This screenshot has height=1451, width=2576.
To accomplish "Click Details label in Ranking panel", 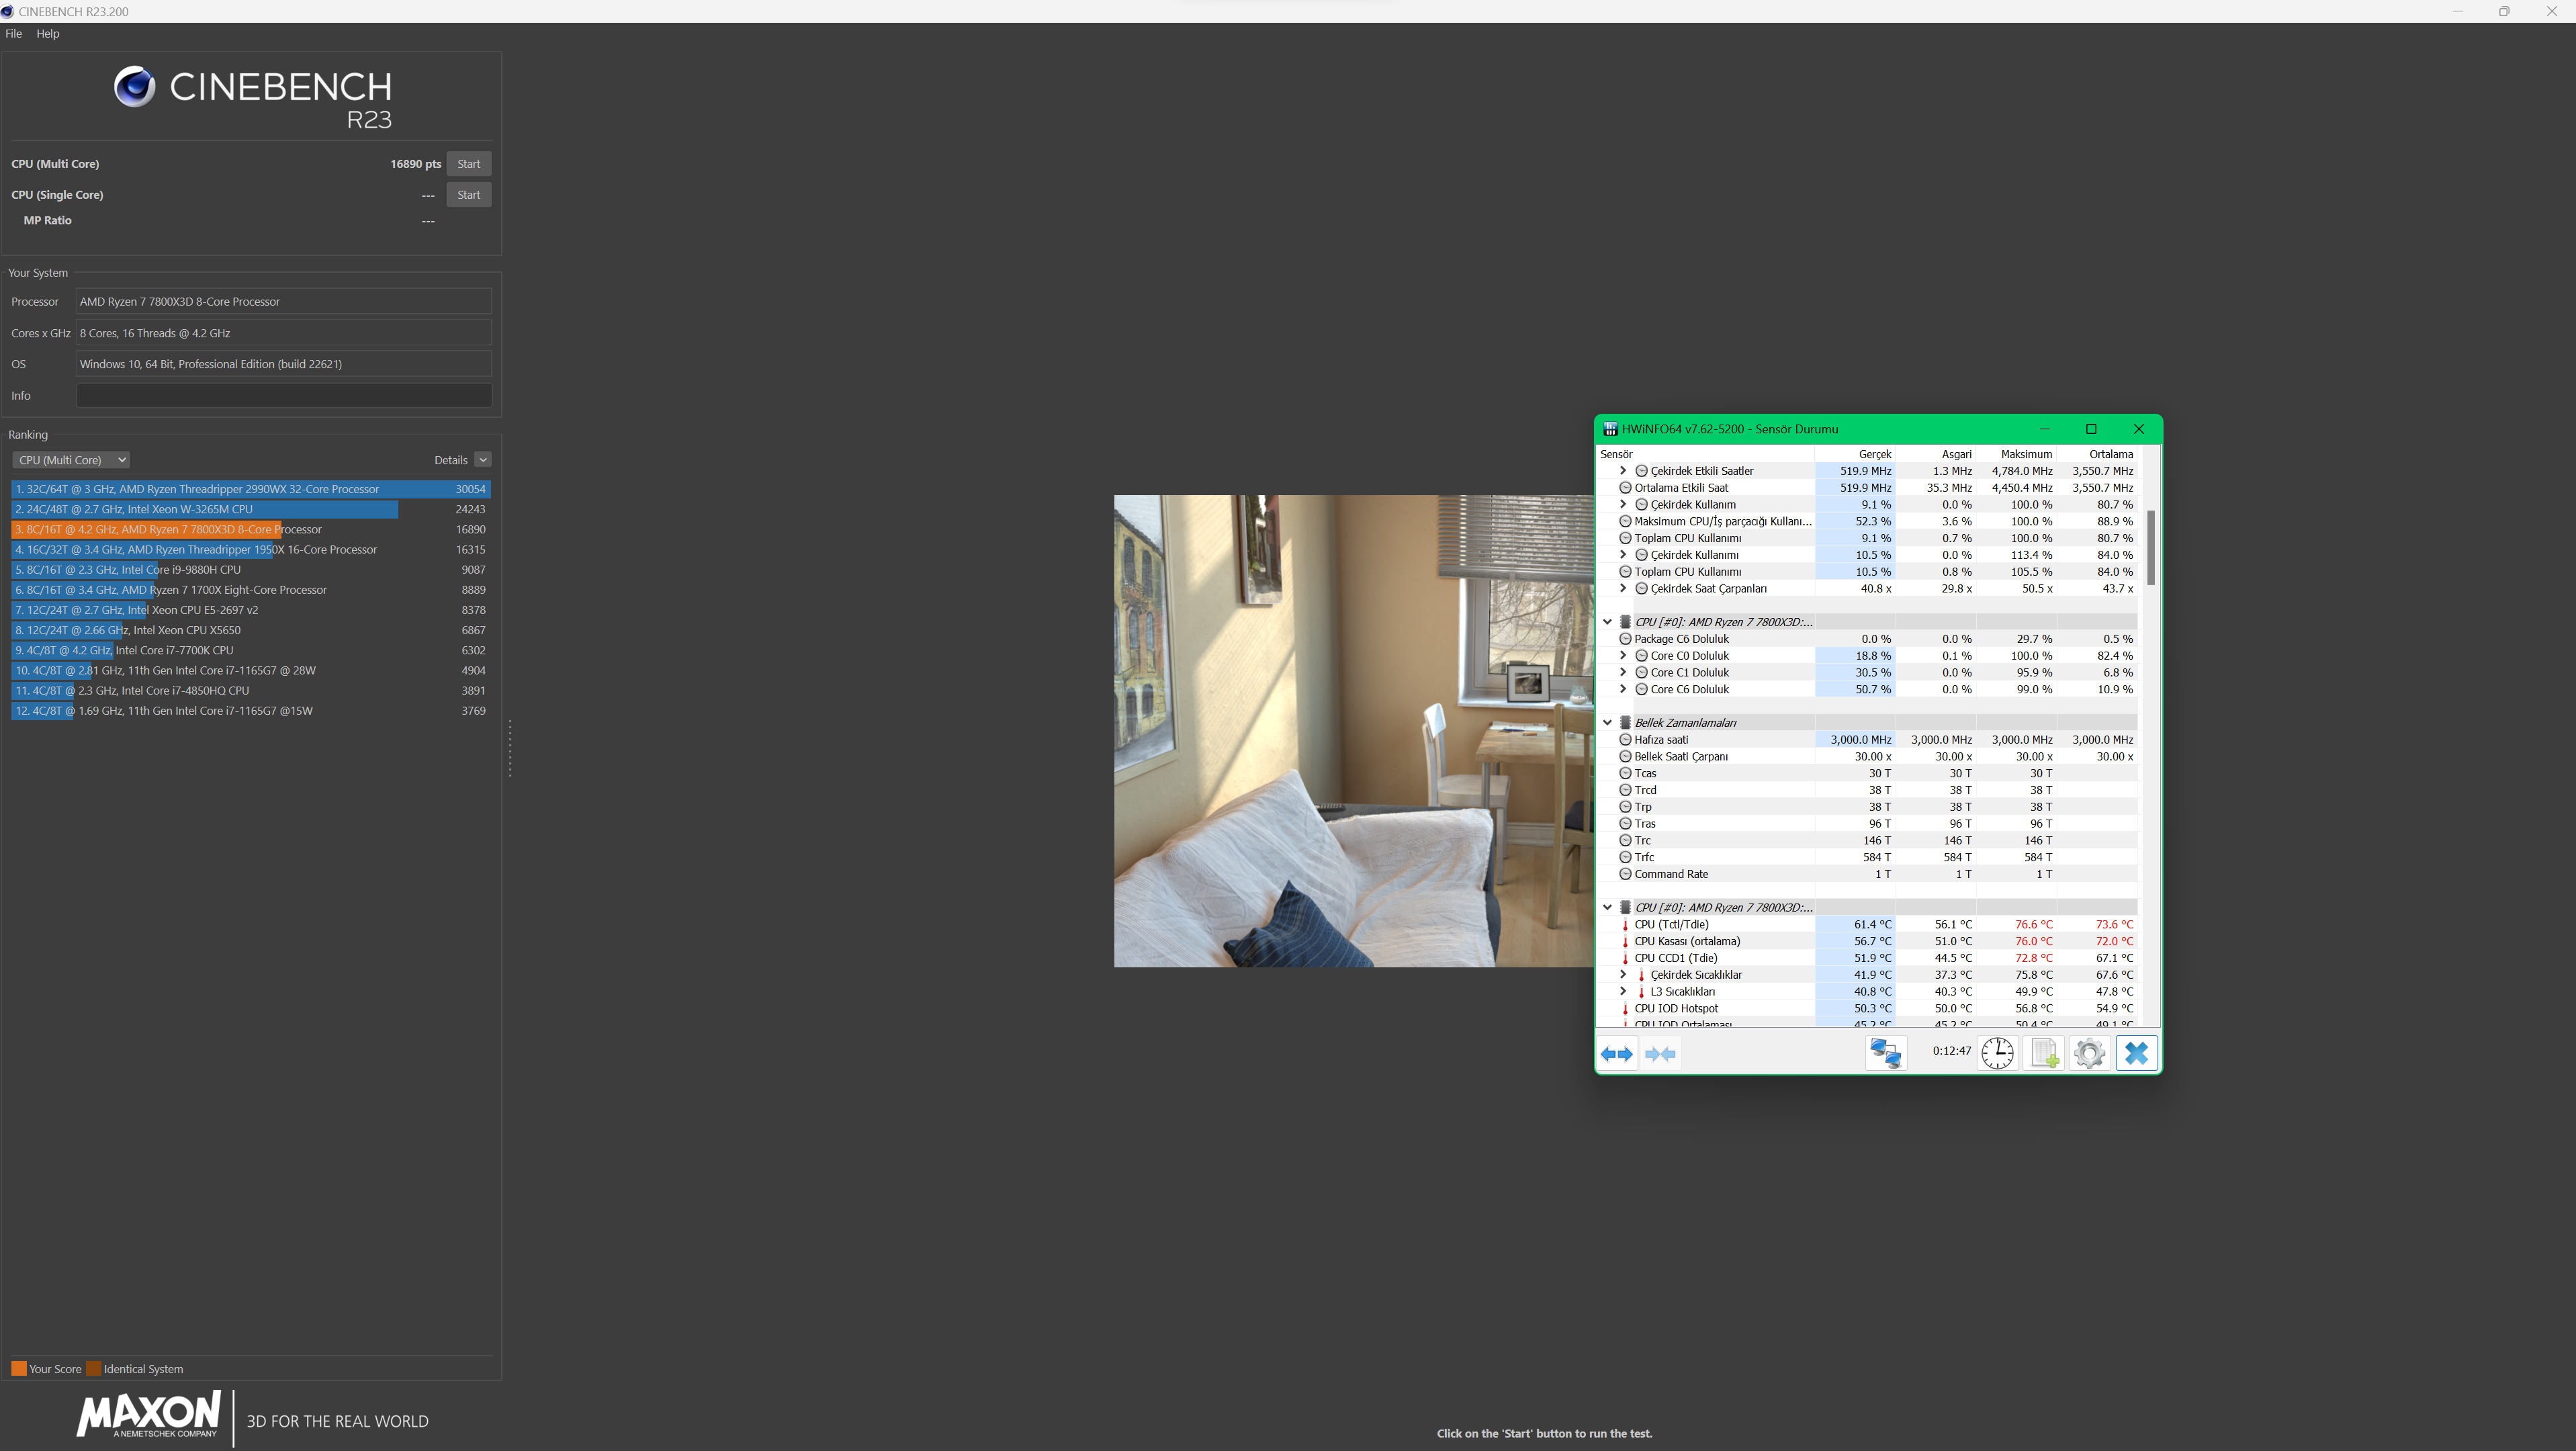I will pyautogui.click(x=451, y=460).
